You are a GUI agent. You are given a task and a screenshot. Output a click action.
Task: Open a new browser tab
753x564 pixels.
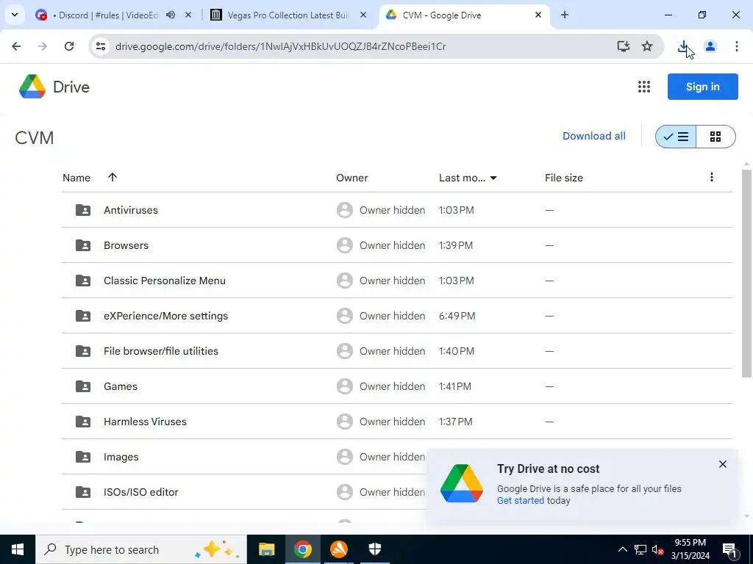click(x=565, y=15)
